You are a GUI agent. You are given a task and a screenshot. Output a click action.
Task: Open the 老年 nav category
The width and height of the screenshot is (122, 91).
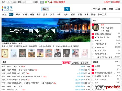pyautogui.click(x=66, y=15)
